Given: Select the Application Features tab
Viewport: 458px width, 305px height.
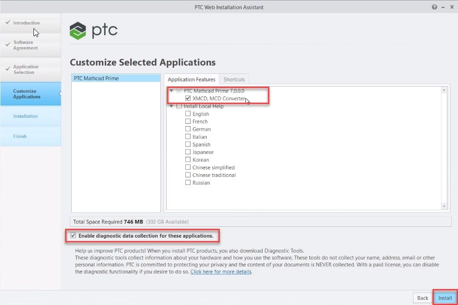Looking at the screenshot, I should click(192, 80).
